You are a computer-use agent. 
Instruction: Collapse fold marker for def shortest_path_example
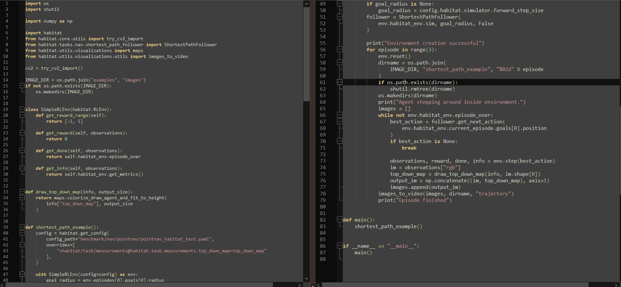22,227
